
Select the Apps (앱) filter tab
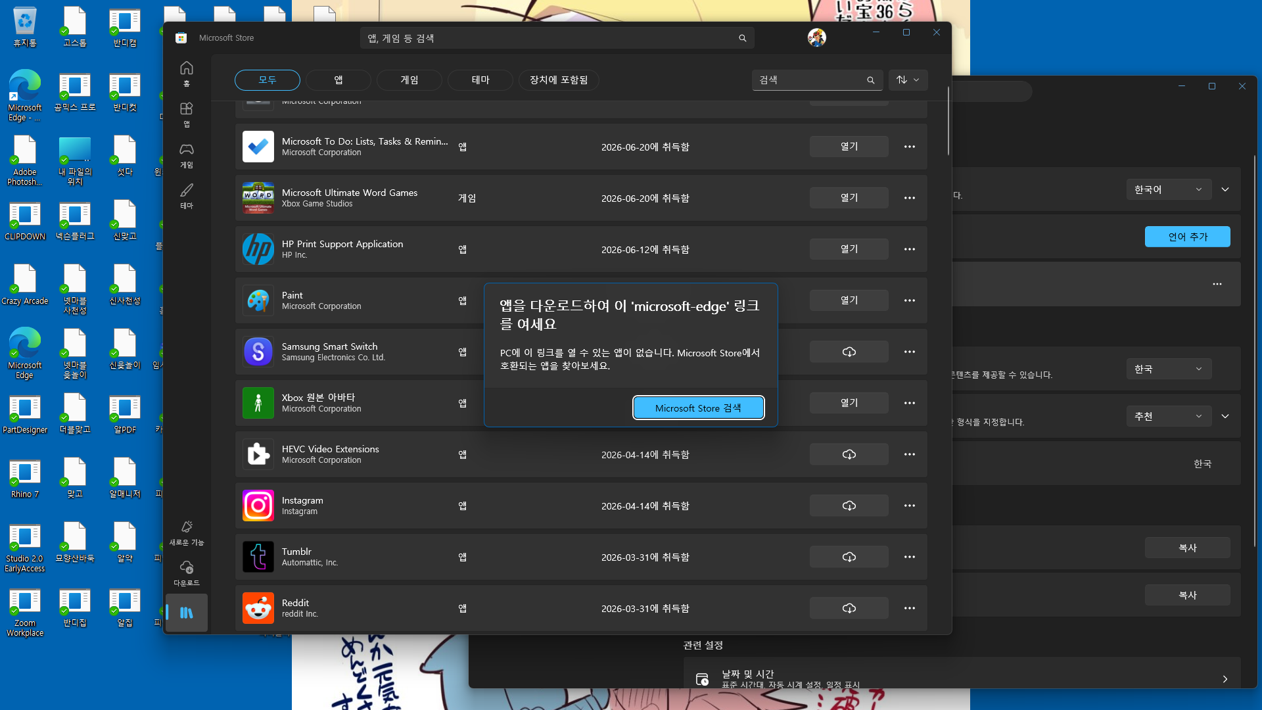339,80
